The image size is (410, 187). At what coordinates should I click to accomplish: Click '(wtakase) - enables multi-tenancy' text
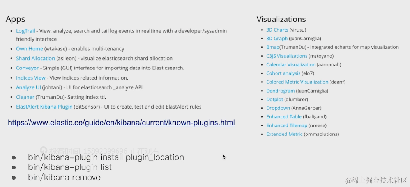coord(84,49)
